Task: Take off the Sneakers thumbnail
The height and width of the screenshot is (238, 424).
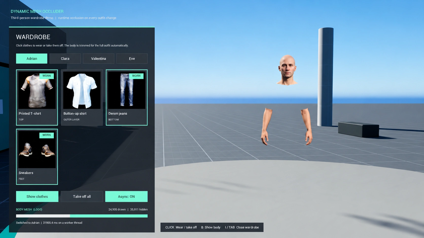Action: (37, 149)
